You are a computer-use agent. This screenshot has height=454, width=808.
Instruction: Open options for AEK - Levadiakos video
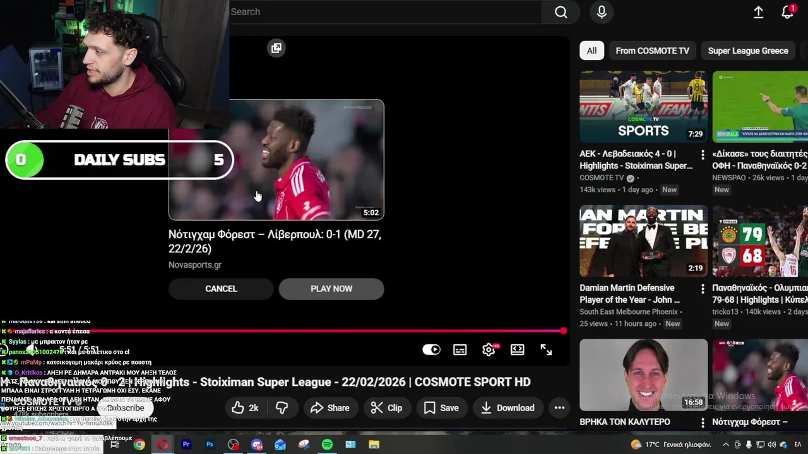tap(703, 154)
